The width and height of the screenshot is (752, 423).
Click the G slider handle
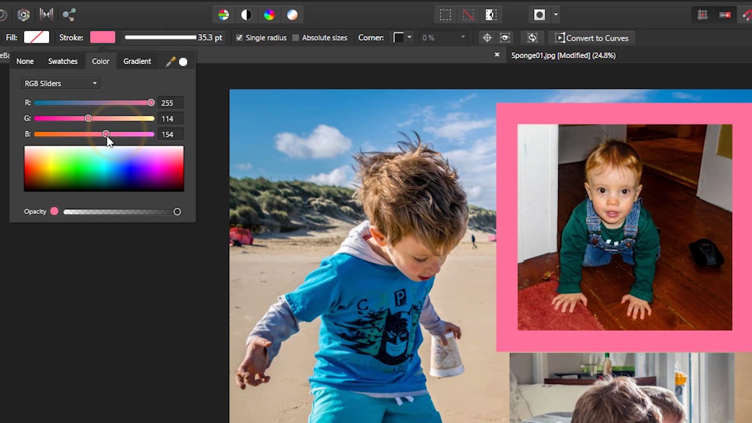click(x=88, y=119)
